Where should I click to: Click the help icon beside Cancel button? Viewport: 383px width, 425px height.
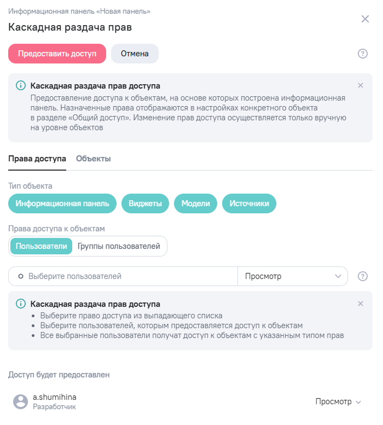pyautogui.click(x=362, y=54)
